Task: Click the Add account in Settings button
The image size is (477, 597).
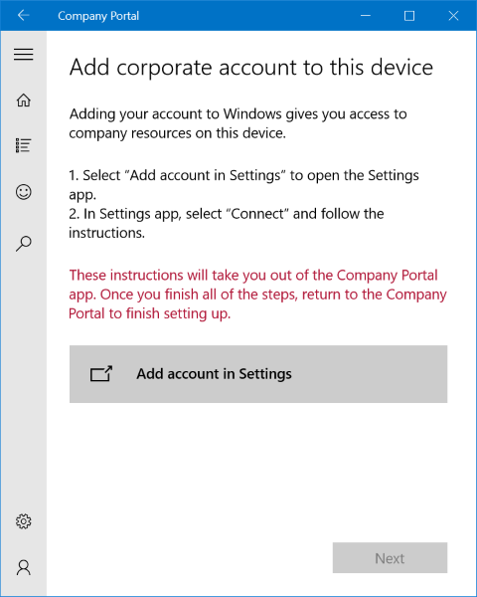Action: [x=258, y=374]
